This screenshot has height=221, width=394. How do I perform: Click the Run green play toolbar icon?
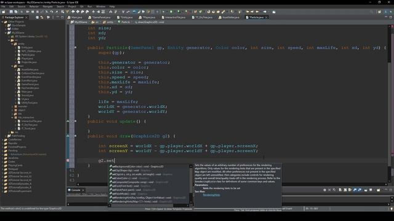171,12
